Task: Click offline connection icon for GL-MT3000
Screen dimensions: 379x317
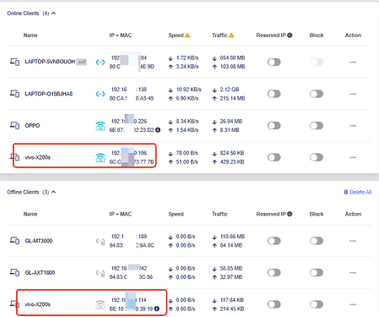Action: click(x=100, y=242)
